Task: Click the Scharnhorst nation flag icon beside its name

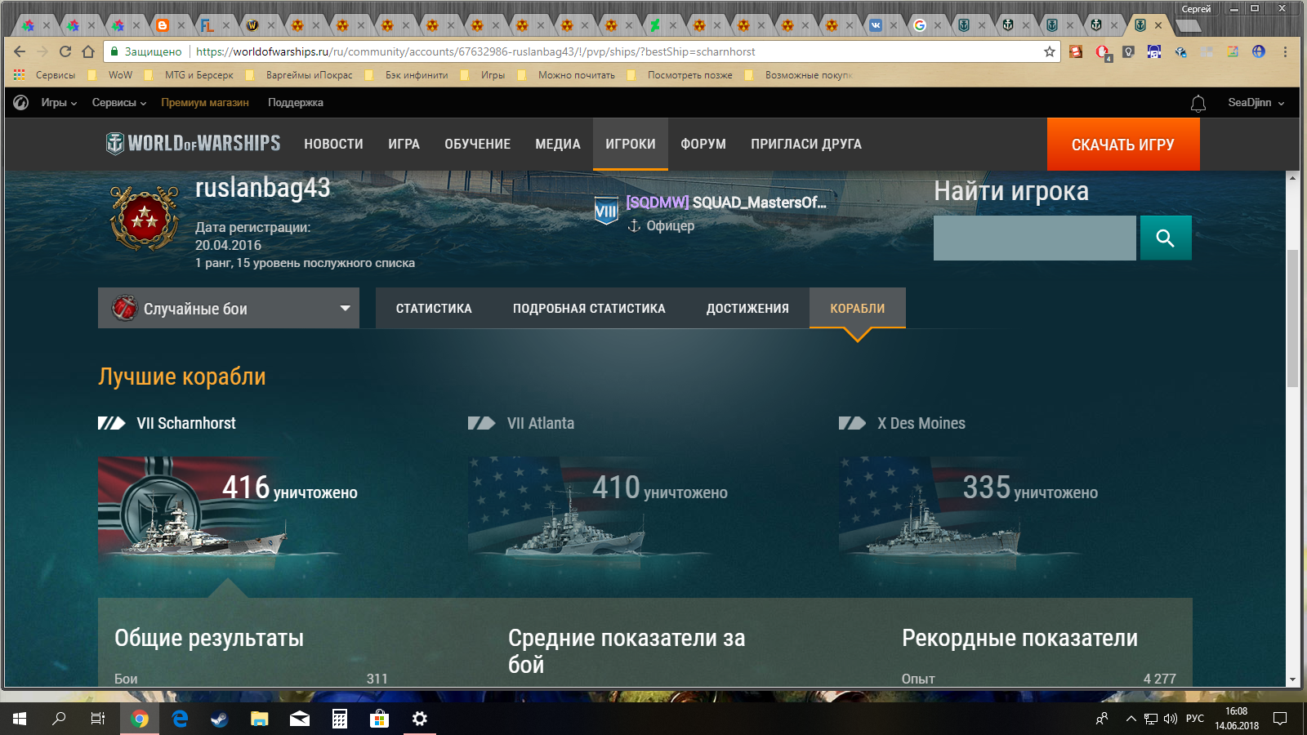Action: click(x=111, y=423)
